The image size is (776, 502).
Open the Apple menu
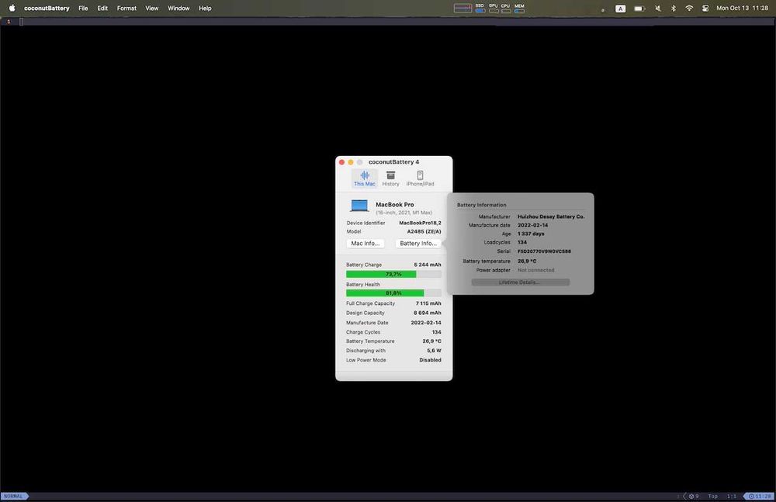pos(12,8)
